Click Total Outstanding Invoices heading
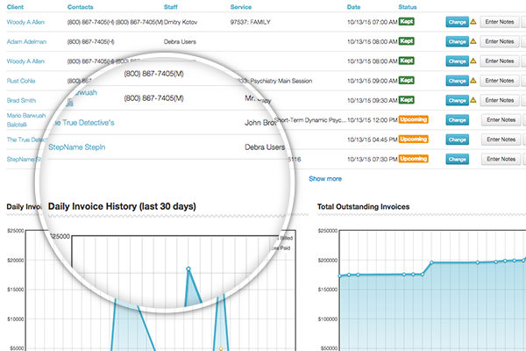This screenshot has height=351, width=526. coord(363,206)
